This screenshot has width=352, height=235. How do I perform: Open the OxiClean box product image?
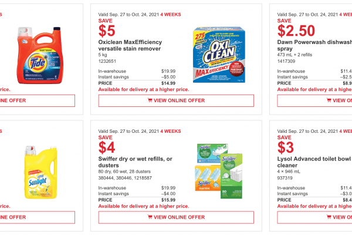tap(222, 53)
